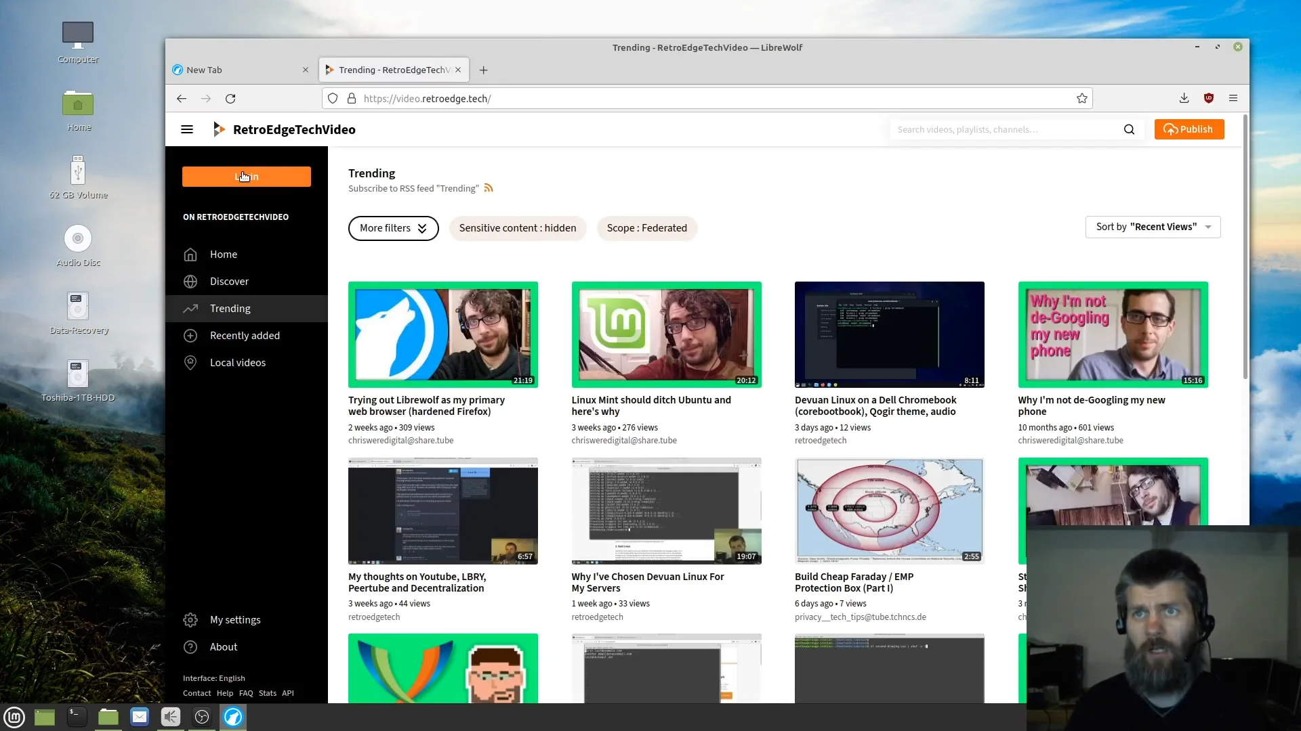Click 'Subscribe to RSS feed "Trending"' text

(413, 189)
